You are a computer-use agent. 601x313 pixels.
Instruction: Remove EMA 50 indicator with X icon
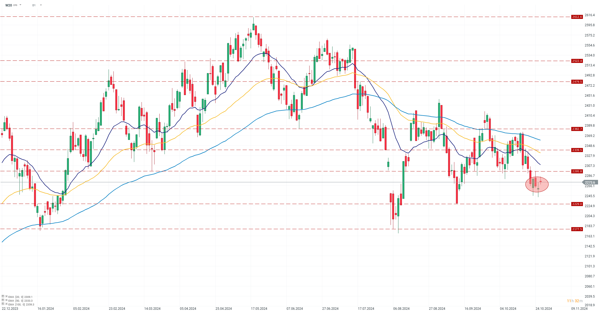point(6,300)
